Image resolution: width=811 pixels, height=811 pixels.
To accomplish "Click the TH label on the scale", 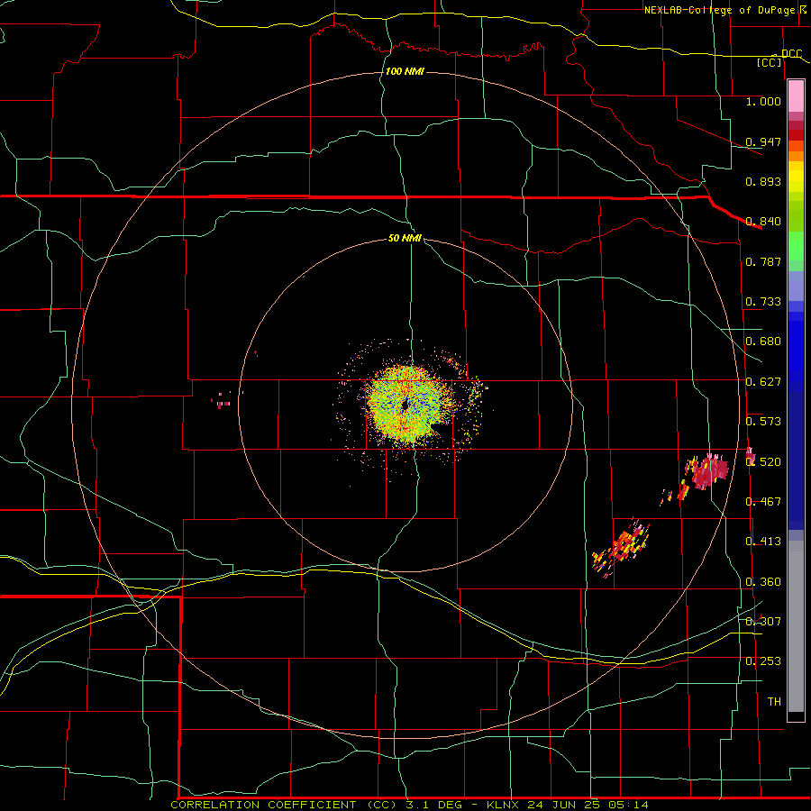I will point(774,702).
